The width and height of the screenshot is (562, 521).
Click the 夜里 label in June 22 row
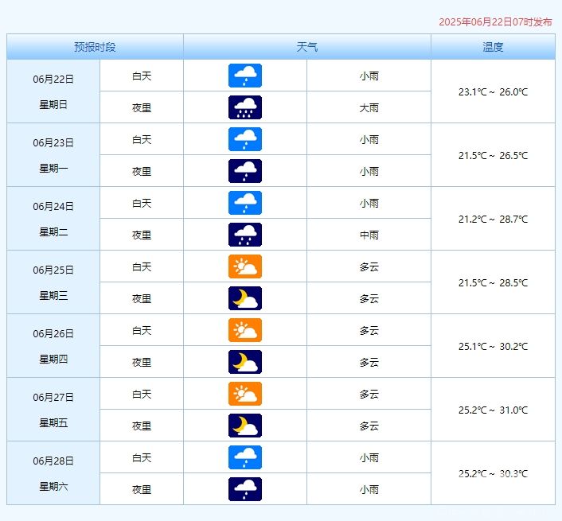point(142,108)
